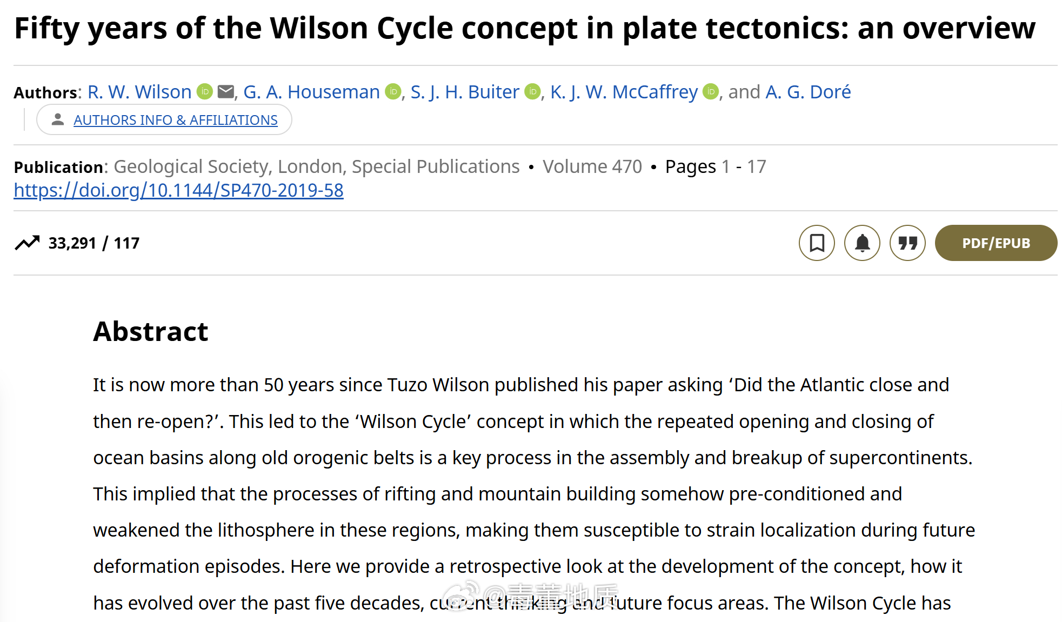1062x622 pixels.
Task: Open author S. J. H. Buiter link
Action: (x=465, y=92)
